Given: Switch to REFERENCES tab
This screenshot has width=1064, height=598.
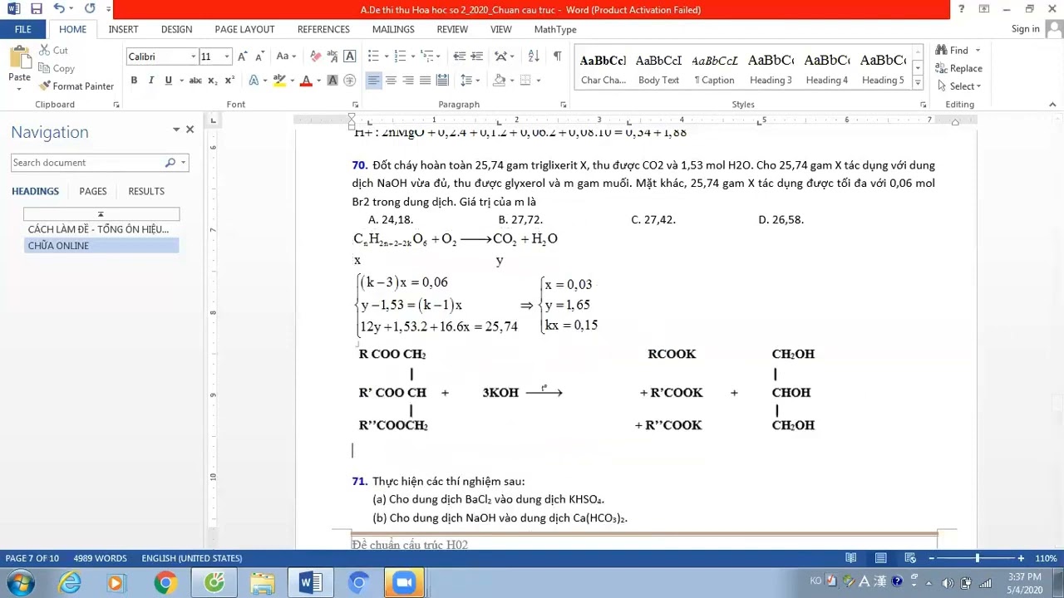Looking at the screenshot, I should coord(323,29).
